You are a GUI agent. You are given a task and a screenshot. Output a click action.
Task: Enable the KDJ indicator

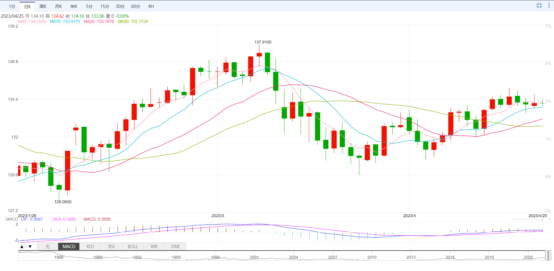[90, 247]
